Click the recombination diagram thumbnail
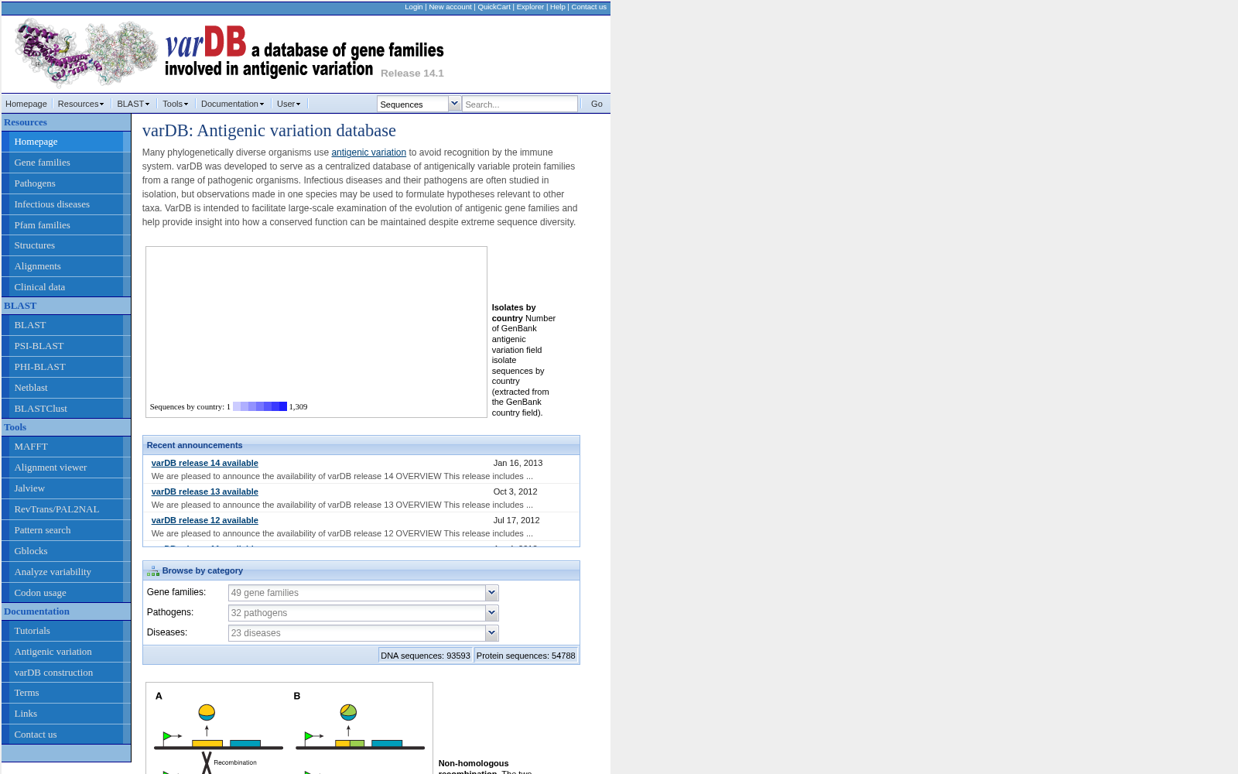 point(289,728)
